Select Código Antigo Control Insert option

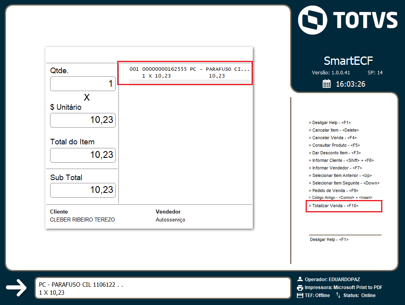[x=341, y=198]
